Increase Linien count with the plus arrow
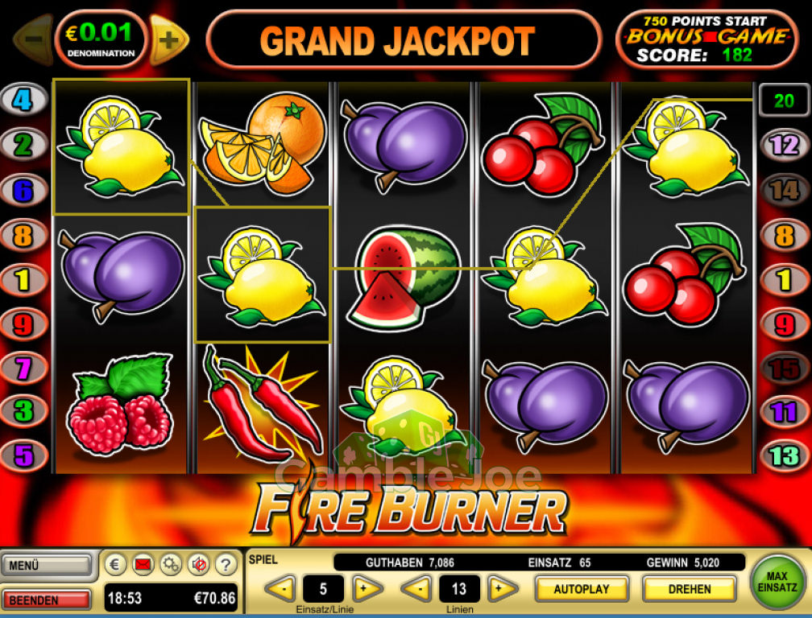Image resolution: width=812 pixels, height=618 pixels. point(503,588)
